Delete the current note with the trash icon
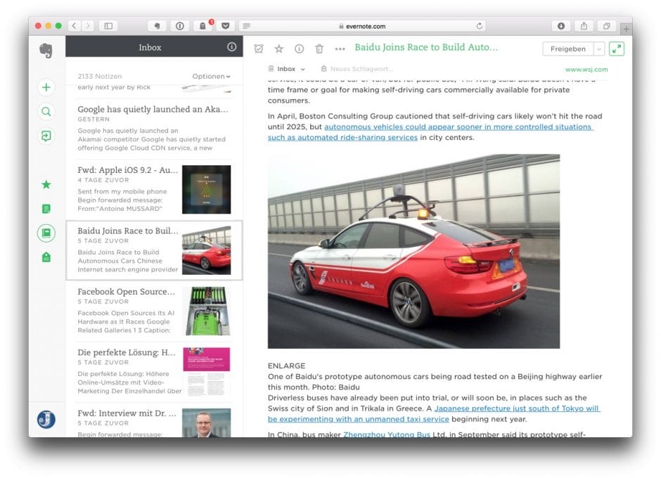Screen dimensions: 661x478 (x=321, y=49)
